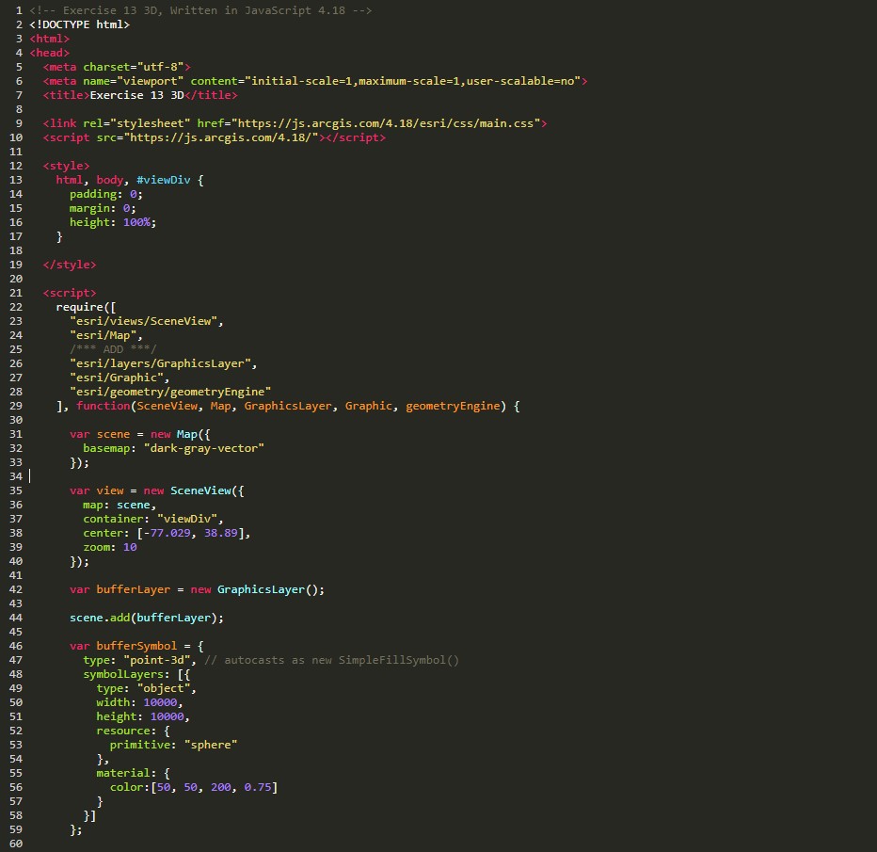The image size is (877, 852).
Task: Click line number 46 in the gutter
Action: click(15, 646)
